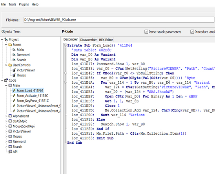The width and height of the screenshot is (215, 174).
Task: Collapse the If CBool code fold
Action: tap(66, 73)
